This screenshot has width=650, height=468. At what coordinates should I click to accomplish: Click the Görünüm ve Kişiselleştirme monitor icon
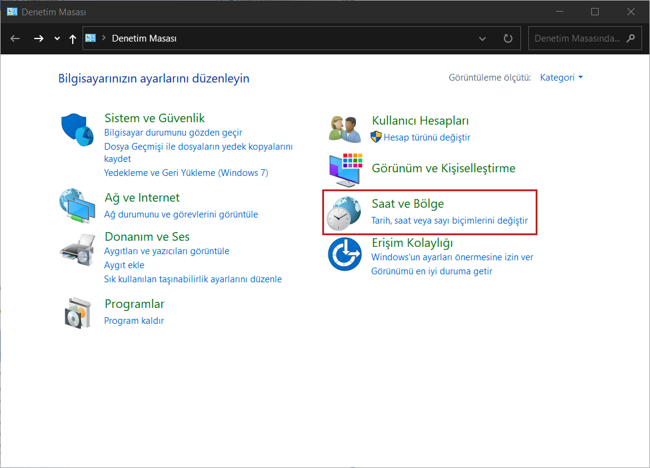pos(345,169)
